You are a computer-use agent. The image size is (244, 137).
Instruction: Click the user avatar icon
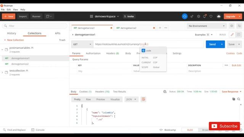point(218,16)
